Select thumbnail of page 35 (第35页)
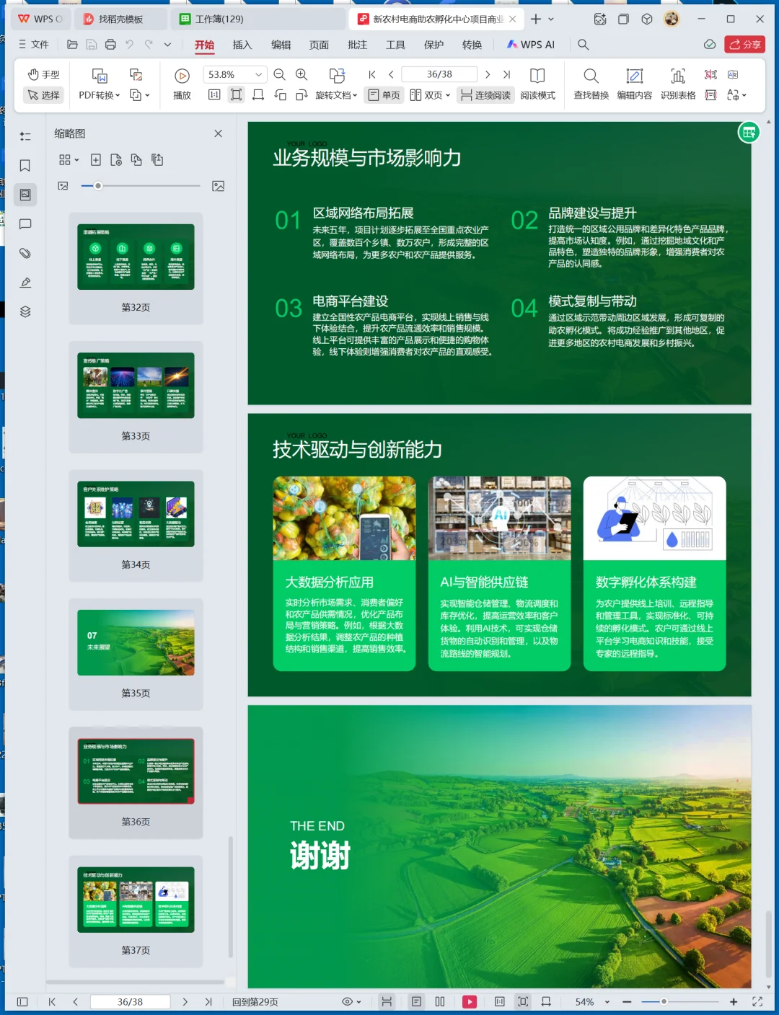779x1015 pixels. 136,642
